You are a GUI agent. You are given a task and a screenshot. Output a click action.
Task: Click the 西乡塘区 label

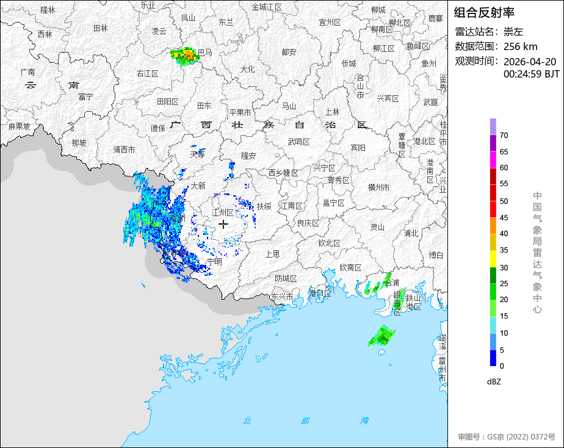click(x=283, y=173)
